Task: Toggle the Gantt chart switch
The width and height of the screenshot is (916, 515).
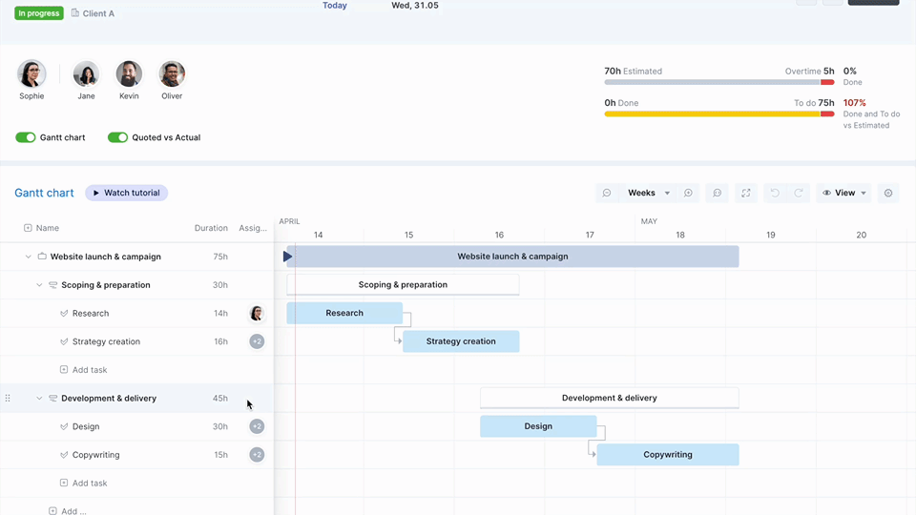Action: 26,137
